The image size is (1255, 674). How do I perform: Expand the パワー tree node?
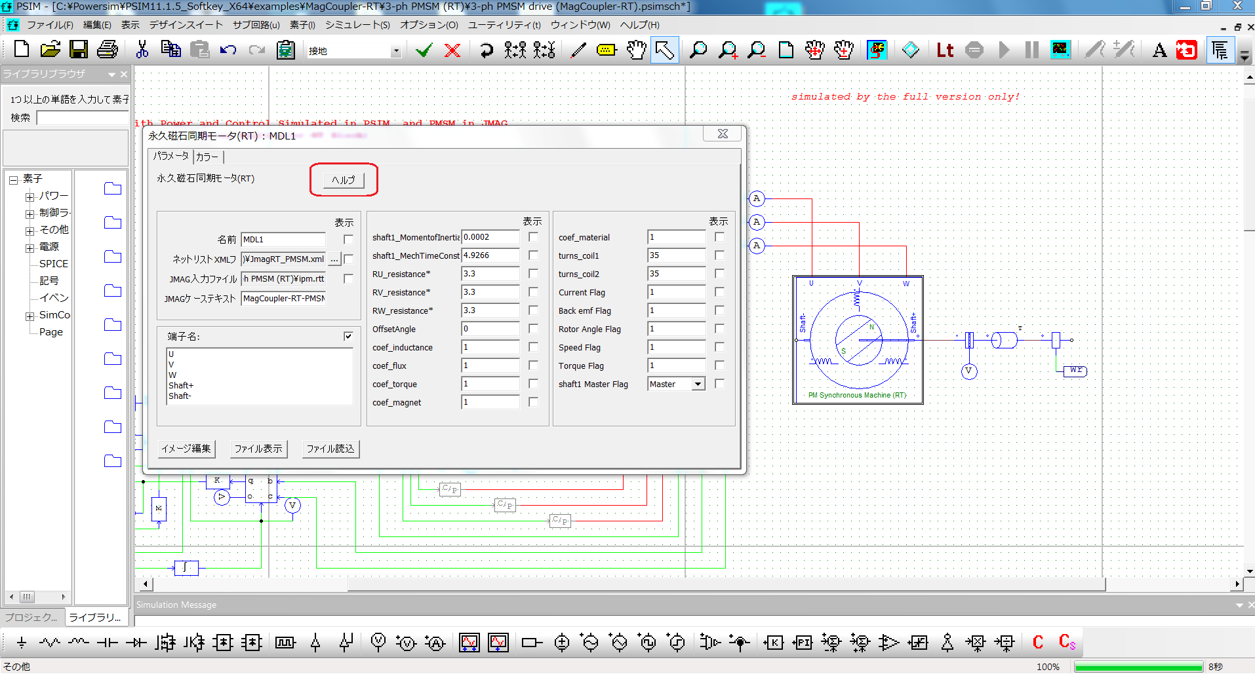point(30,197)
